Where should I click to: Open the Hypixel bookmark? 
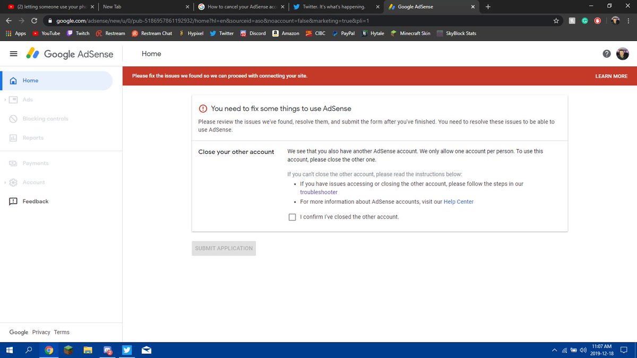click(191, 33)
